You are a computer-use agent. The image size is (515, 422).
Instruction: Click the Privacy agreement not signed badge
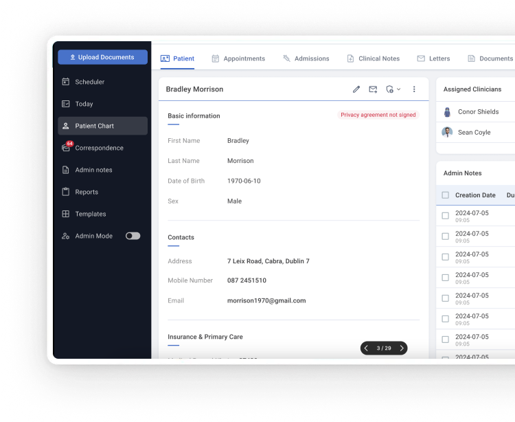pyautogui.click(x=378, y=115)
